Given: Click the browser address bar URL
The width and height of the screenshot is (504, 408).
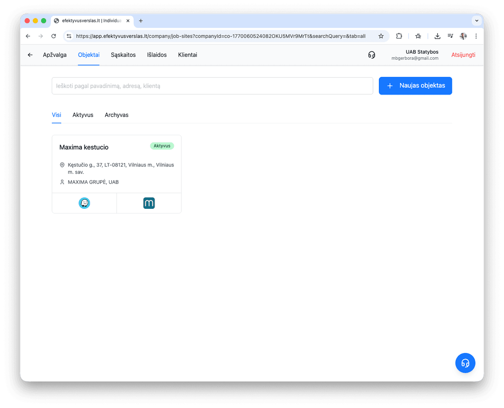Looking at the screenshot, I should [x=220, y=36].
